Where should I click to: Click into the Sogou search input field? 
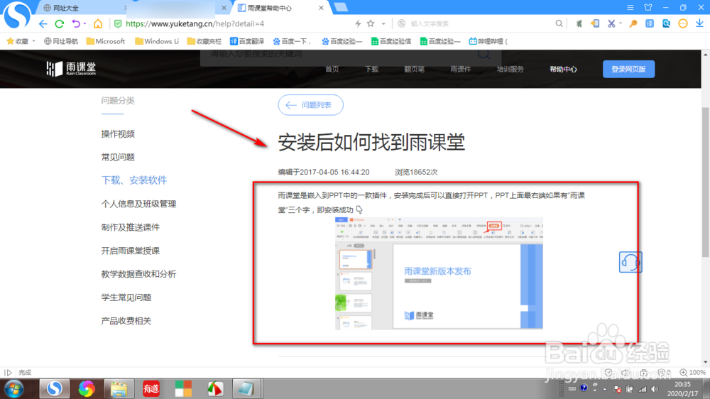tap(480, 23)
